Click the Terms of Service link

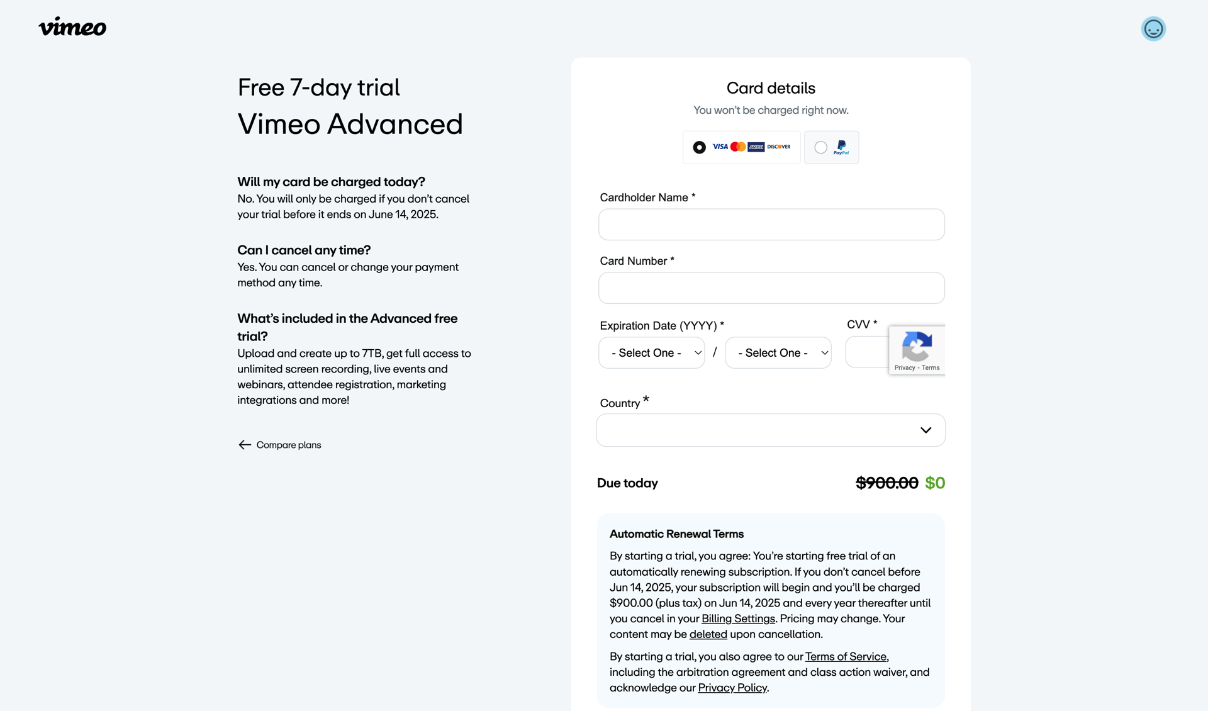(x=846, y=656)
